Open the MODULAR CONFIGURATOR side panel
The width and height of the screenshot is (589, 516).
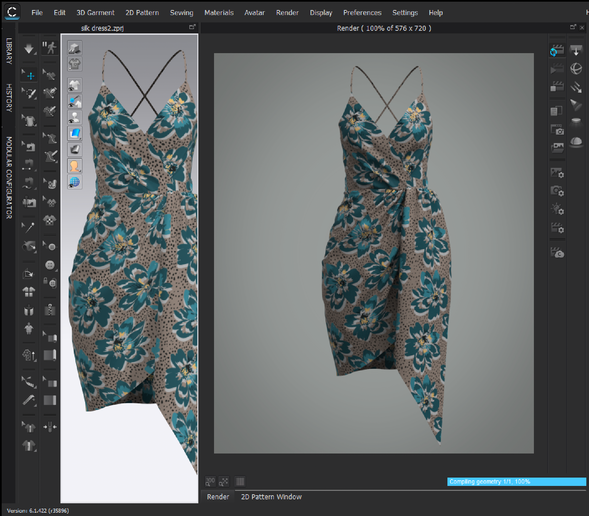pyautogui.click(x=9, y=177)
